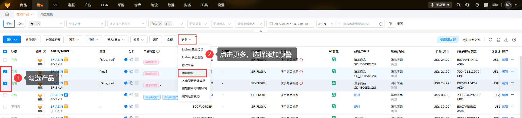Collapse the 更多 dropdown button
Screen dimensions: 522x118
coord(187,40)
